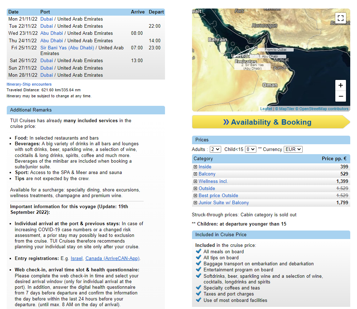Viewport: 357px width, 309px height.
Task: Open Dubai port link for Mon 28/11/22
Action: 47,75
